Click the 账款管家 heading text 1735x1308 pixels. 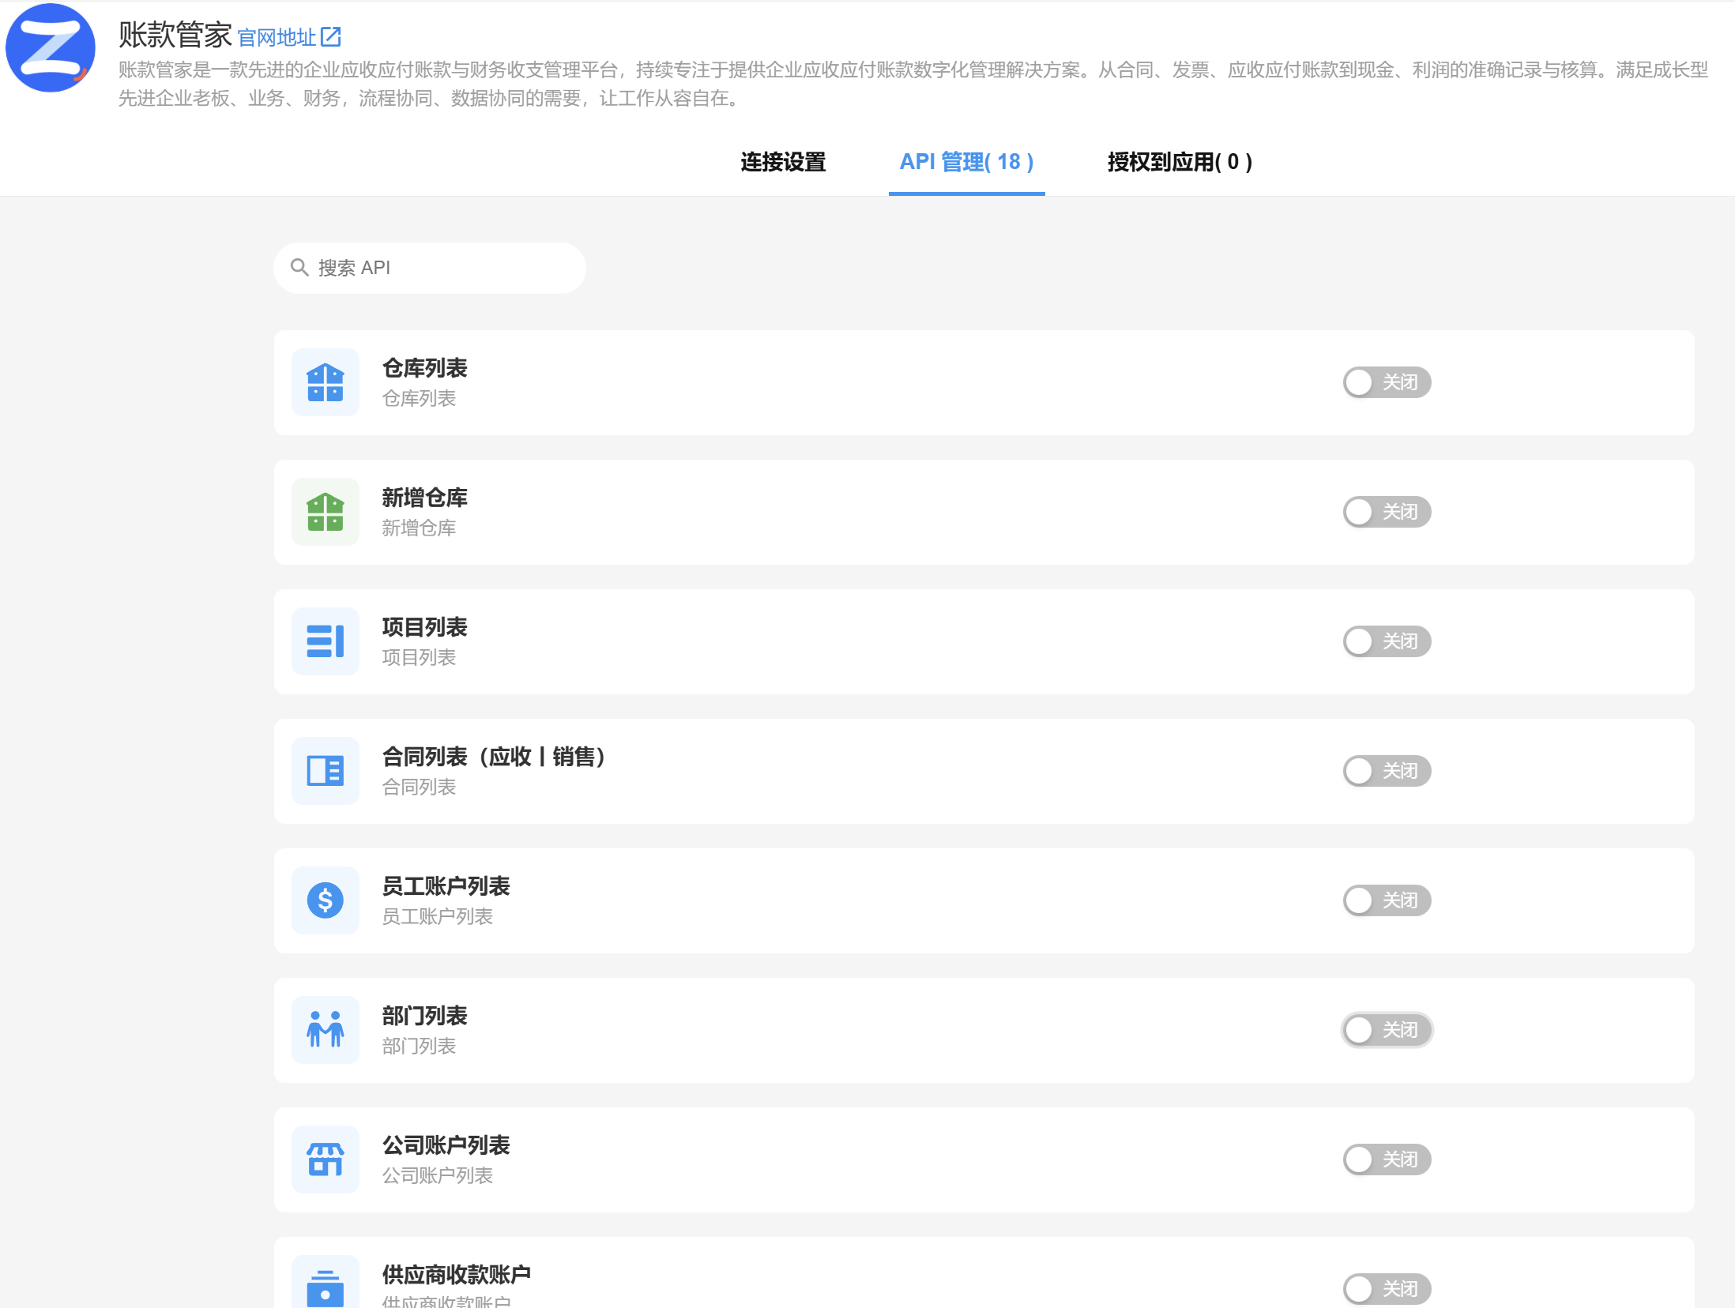point(175,36)
